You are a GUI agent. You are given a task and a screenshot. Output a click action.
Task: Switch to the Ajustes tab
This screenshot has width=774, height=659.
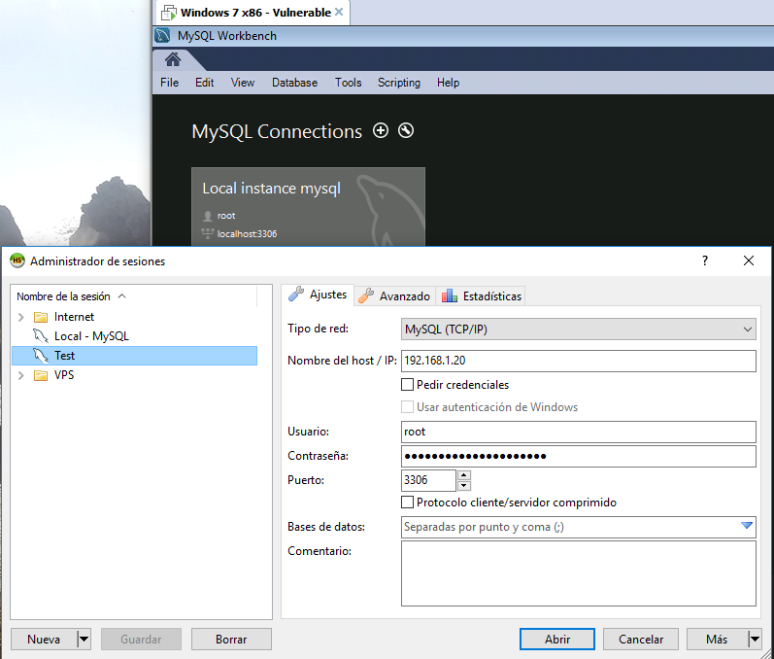point(318,295)
